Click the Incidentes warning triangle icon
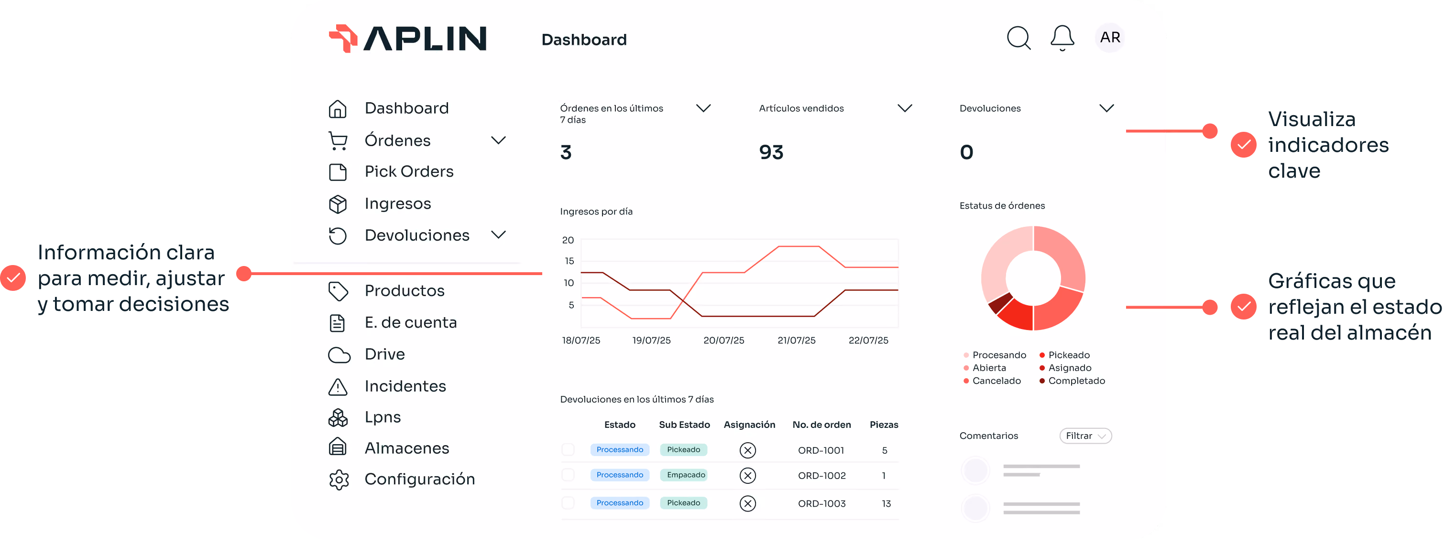Screen dimensions: 1456x543 338,387
